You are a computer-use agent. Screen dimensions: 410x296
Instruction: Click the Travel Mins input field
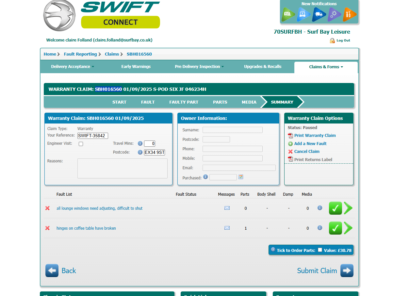tap(150, 144)
